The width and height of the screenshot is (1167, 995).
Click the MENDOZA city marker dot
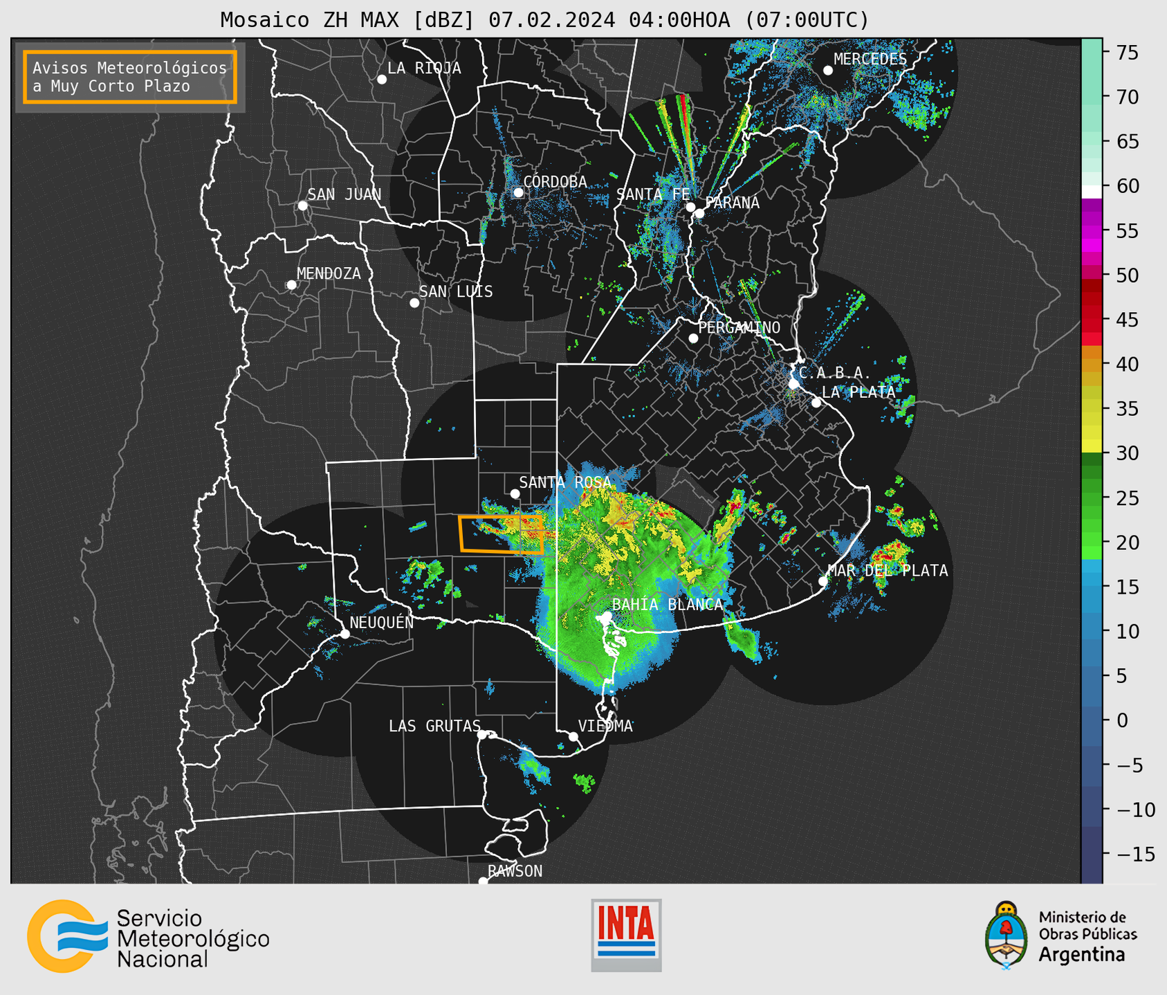[291, 285]
